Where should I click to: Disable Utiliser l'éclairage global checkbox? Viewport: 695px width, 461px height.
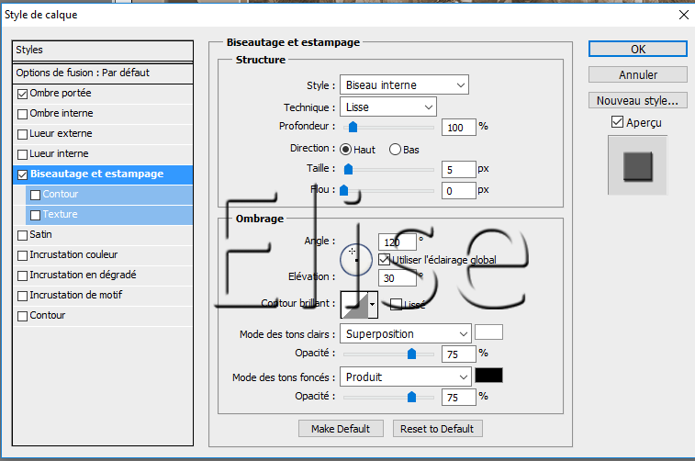click(385, 260)
